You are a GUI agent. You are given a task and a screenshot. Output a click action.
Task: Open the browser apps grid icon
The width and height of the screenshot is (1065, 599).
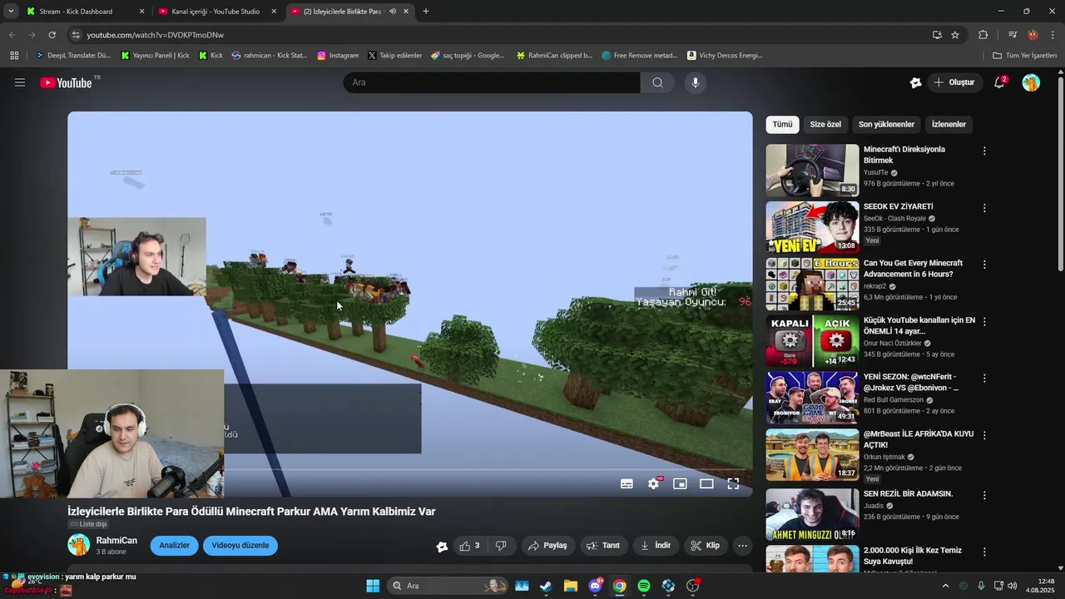click(x=14, y=56)
